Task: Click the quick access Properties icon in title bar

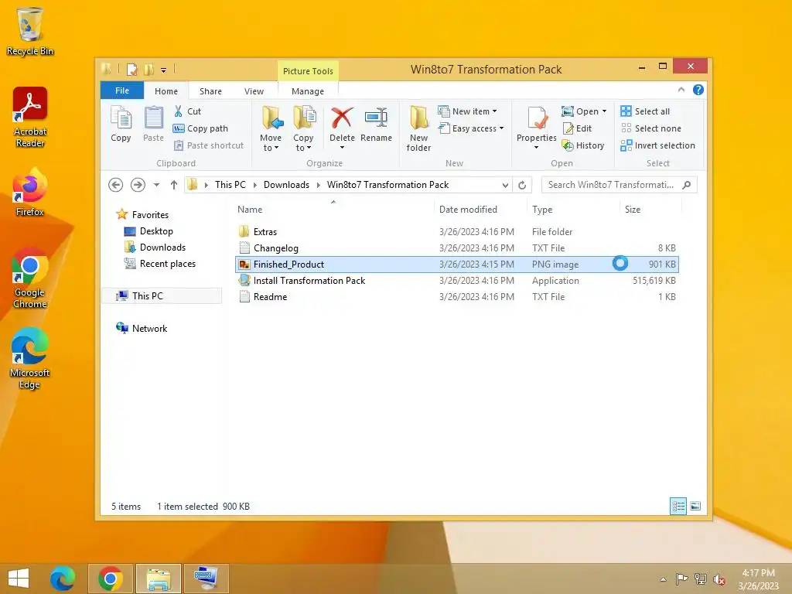Action: 131,69
